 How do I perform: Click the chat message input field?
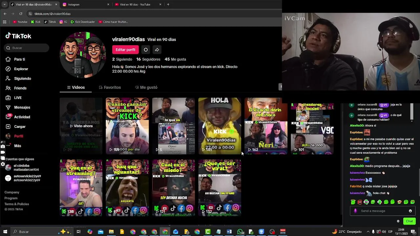(x=383, y=211)
